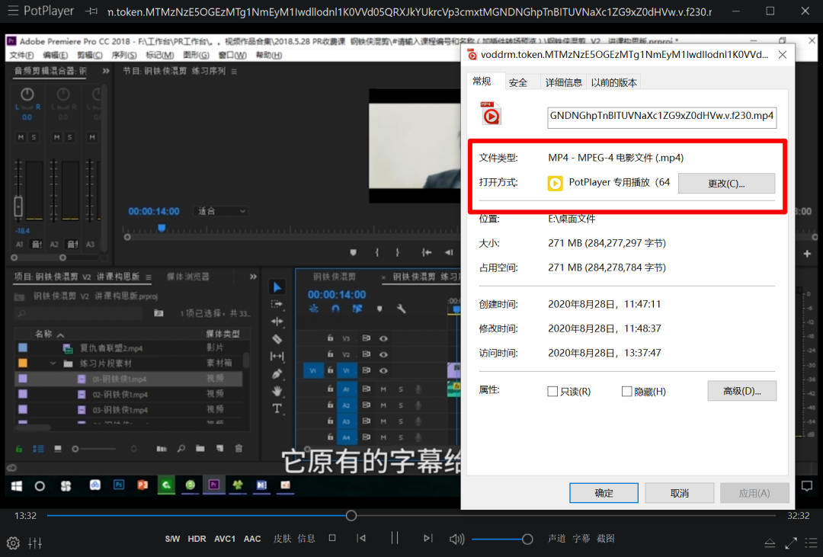Mute audio track A1 in timeline

383,389
